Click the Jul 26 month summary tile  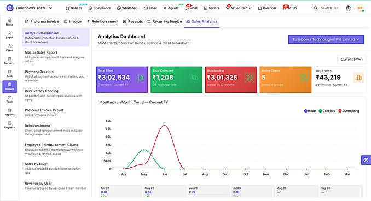pos(253,191)
